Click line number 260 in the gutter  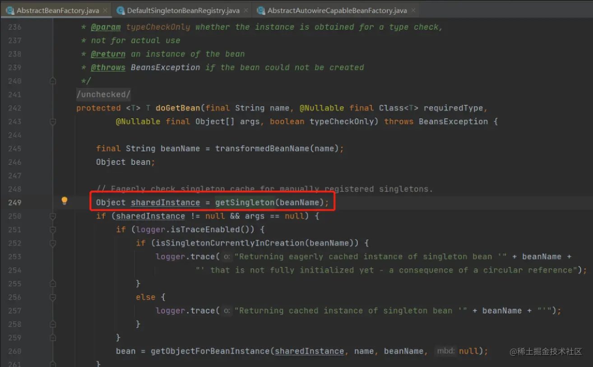[x=14, y=351]
